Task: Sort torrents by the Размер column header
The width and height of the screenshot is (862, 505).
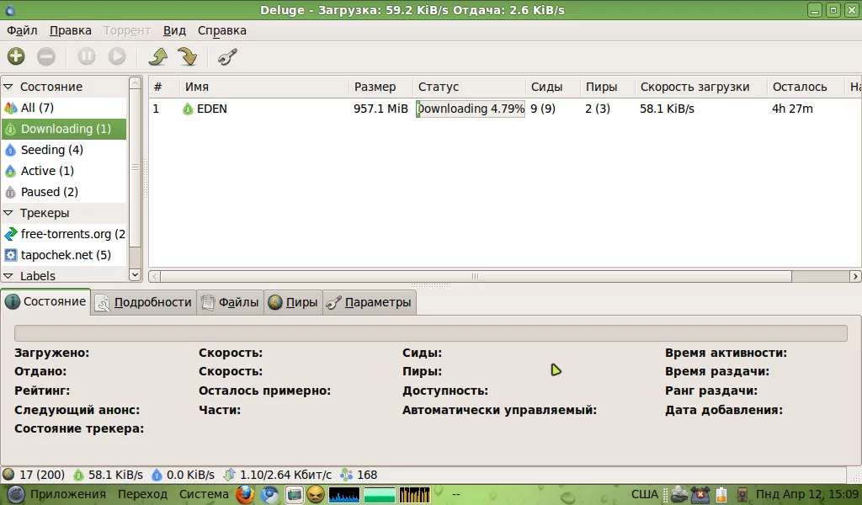Action: [380, 87]
